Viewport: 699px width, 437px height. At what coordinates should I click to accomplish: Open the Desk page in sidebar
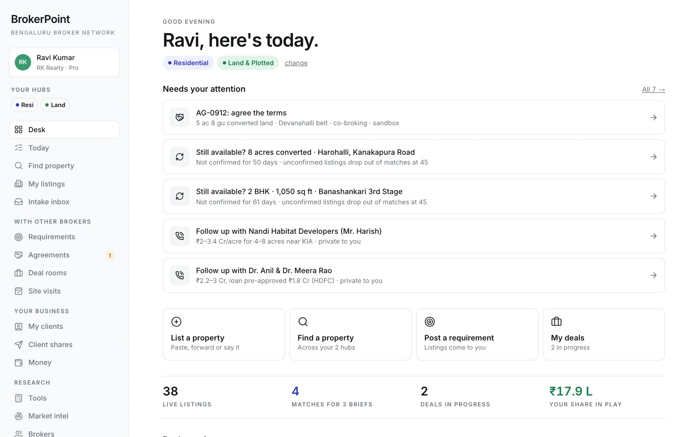click(64, 130)
